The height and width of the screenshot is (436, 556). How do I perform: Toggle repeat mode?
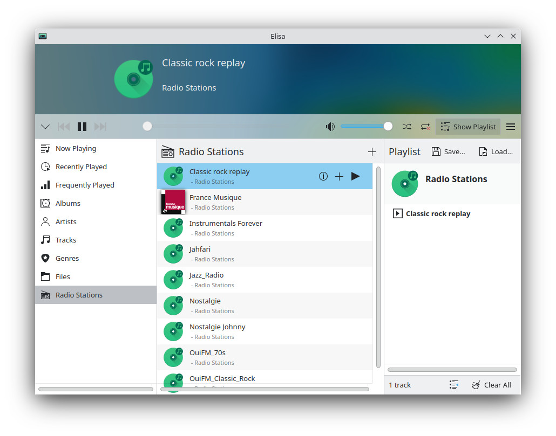pyautogui.click(x=425, y=127)
